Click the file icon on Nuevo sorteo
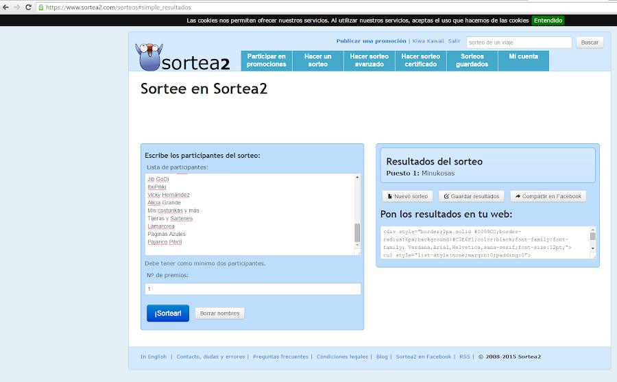The width and height of the screenshot is (617, 382). pos(390,197)
